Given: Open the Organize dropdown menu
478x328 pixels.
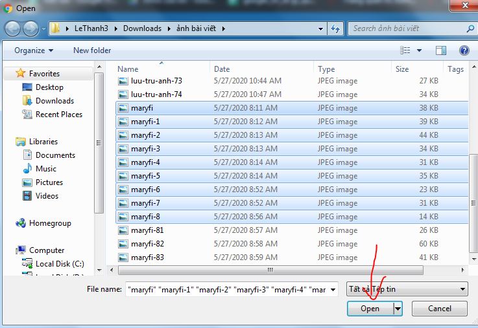Looking at the screenshot, I should coord(34,50).
